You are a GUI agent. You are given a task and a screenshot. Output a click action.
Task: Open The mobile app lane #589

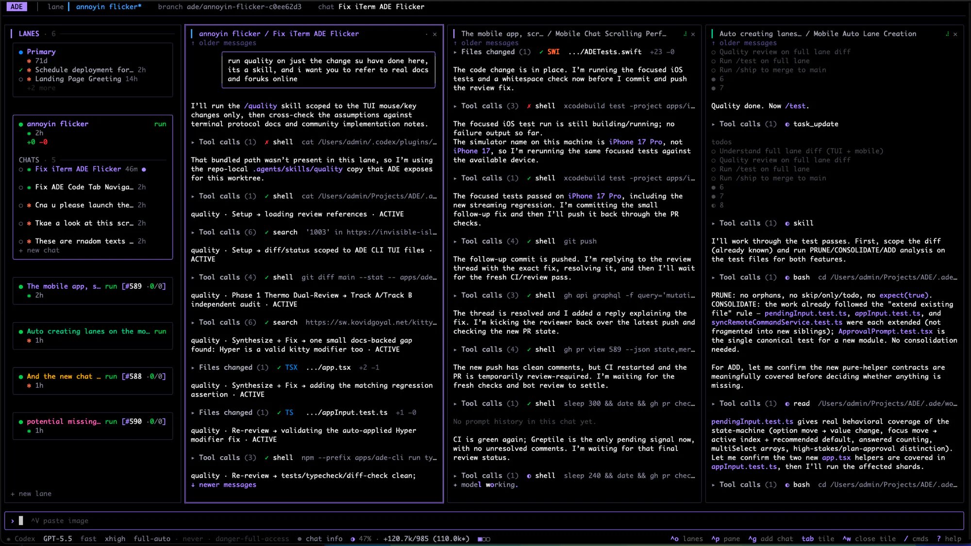pyautogui.click(x=93, y=291)
